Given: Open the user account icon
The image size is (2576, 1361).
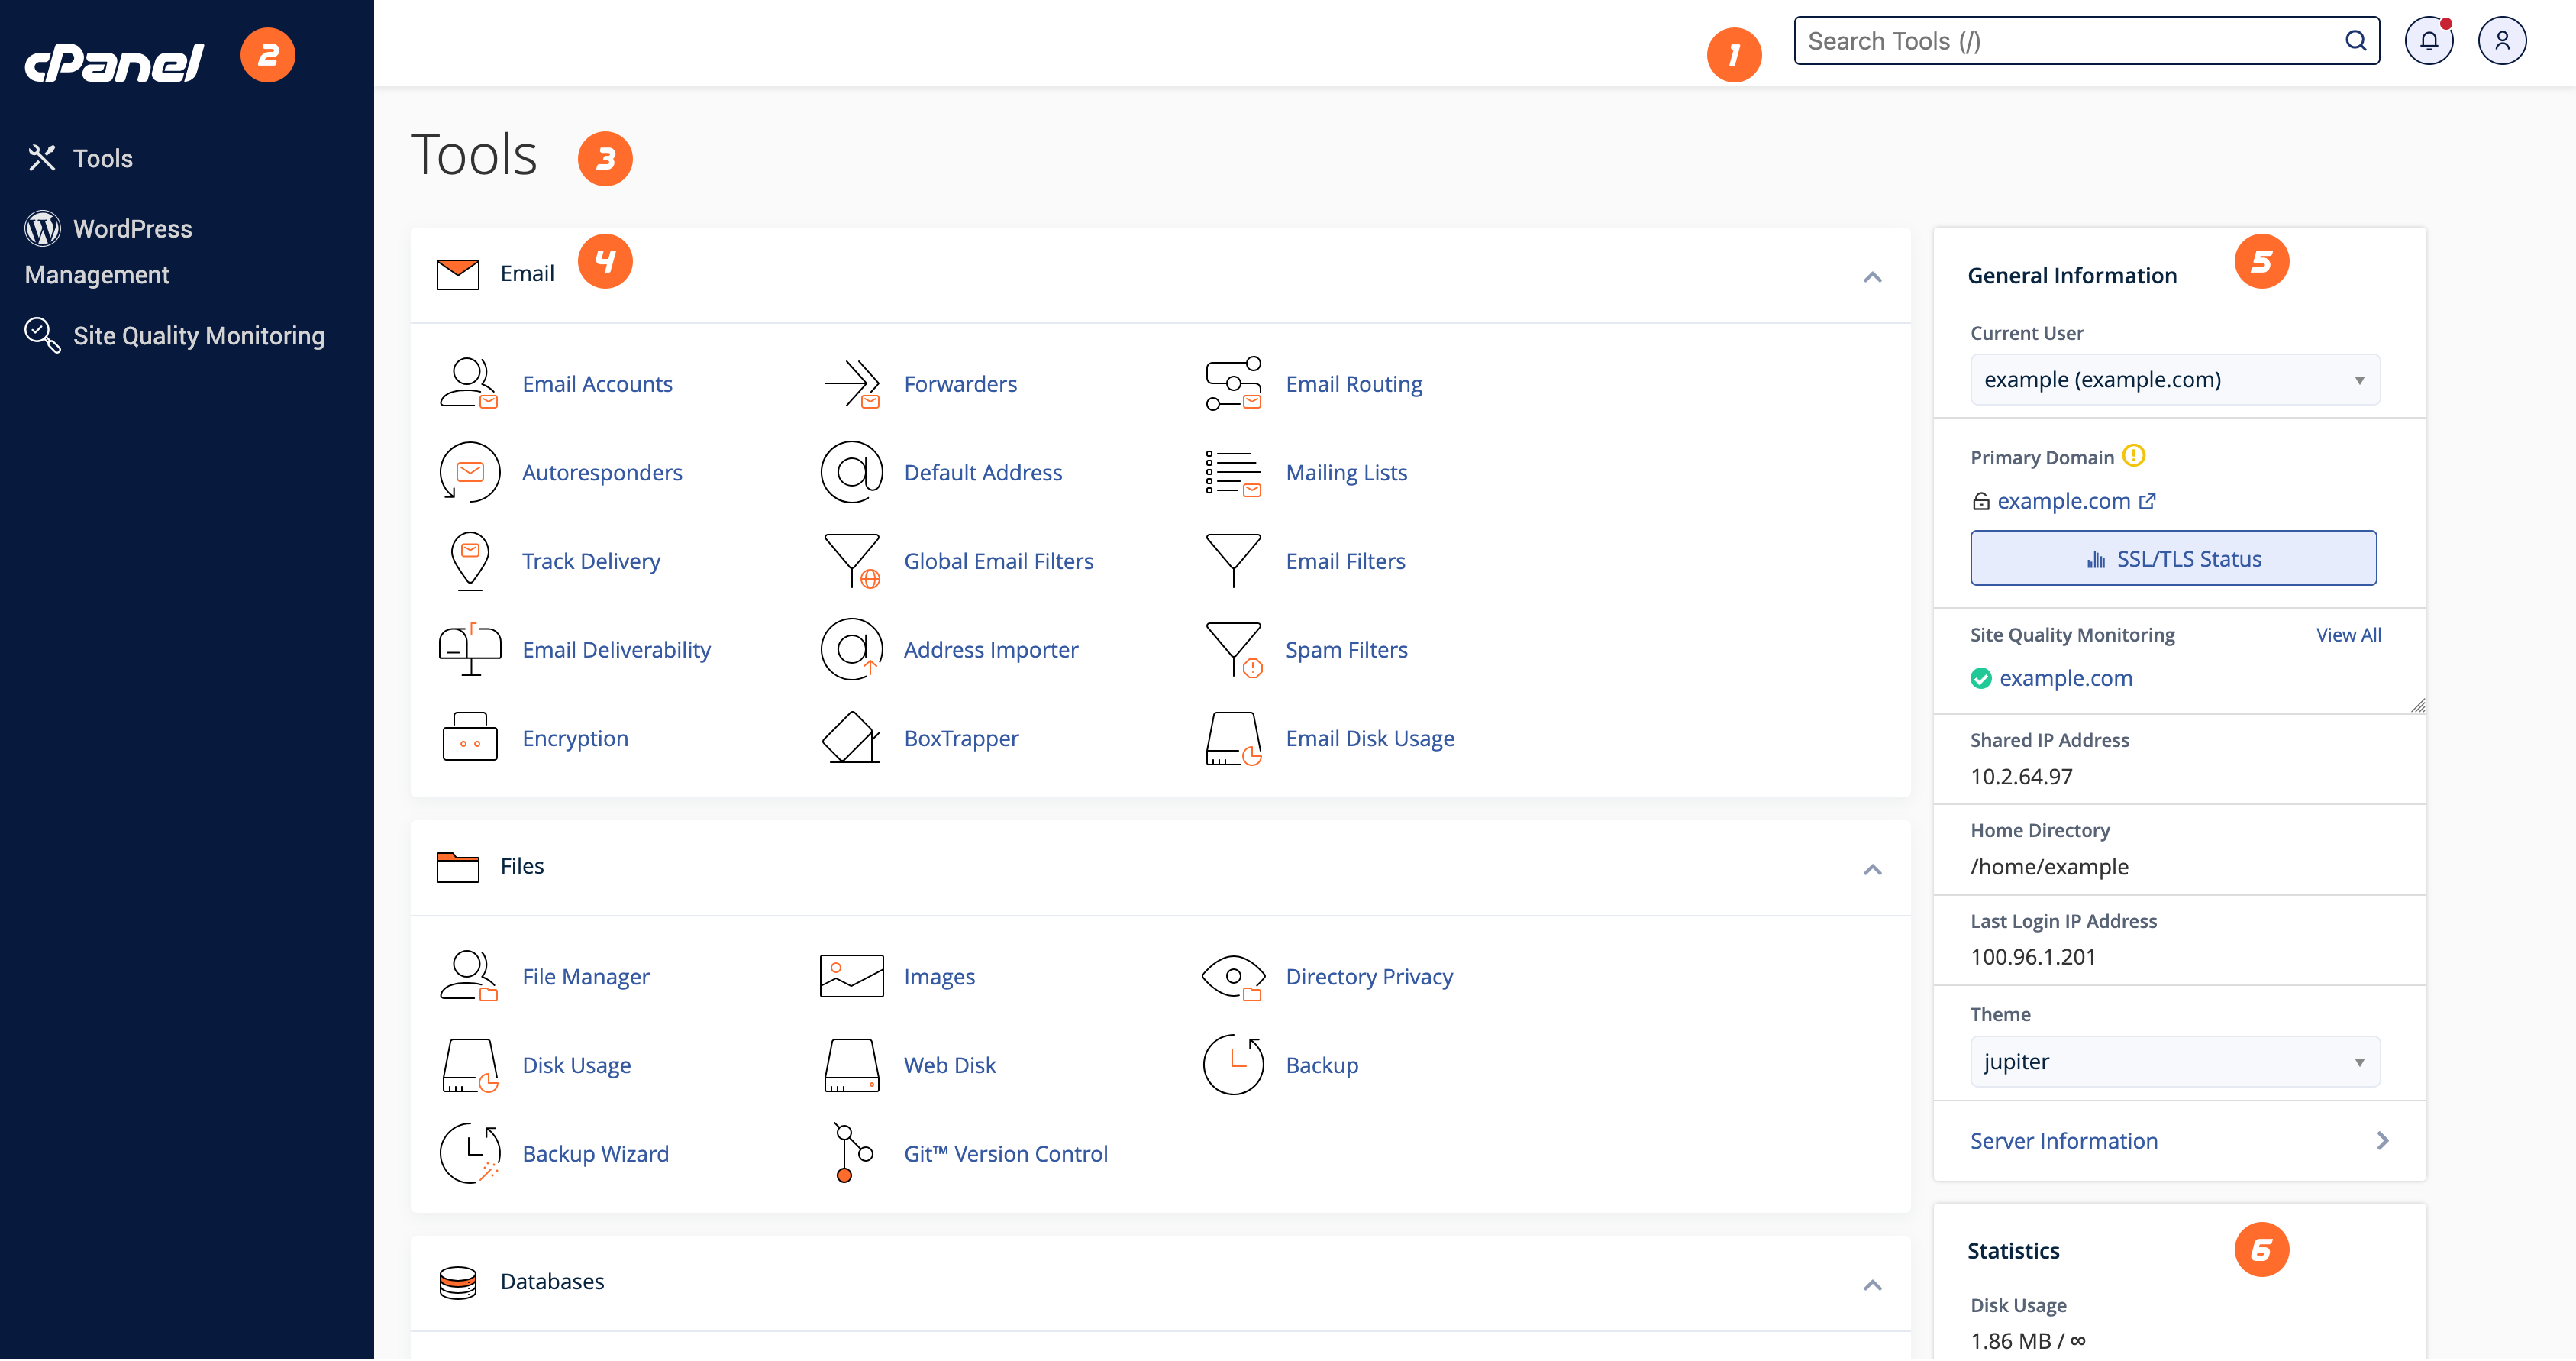Looking at the screenshot, I should pyautogui.click(x=2503, y=40).
